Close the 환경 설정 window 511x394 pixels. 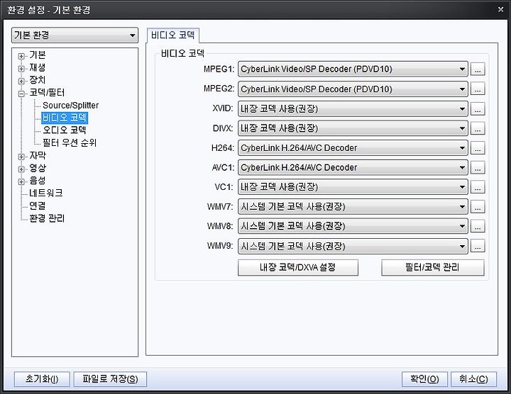(x=501, y=9)
